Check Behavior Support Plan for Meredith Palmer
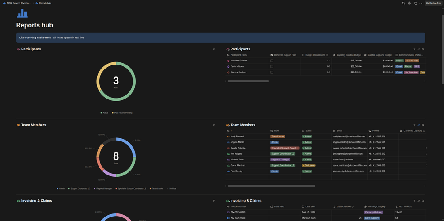Screen dimensions: 444x221 272,61
